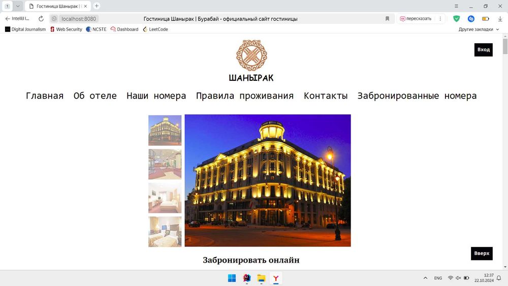508x286 pixels.
Task: Open the Правила проживания menu item
Action: pyautogui.click(x=245, y=96)
